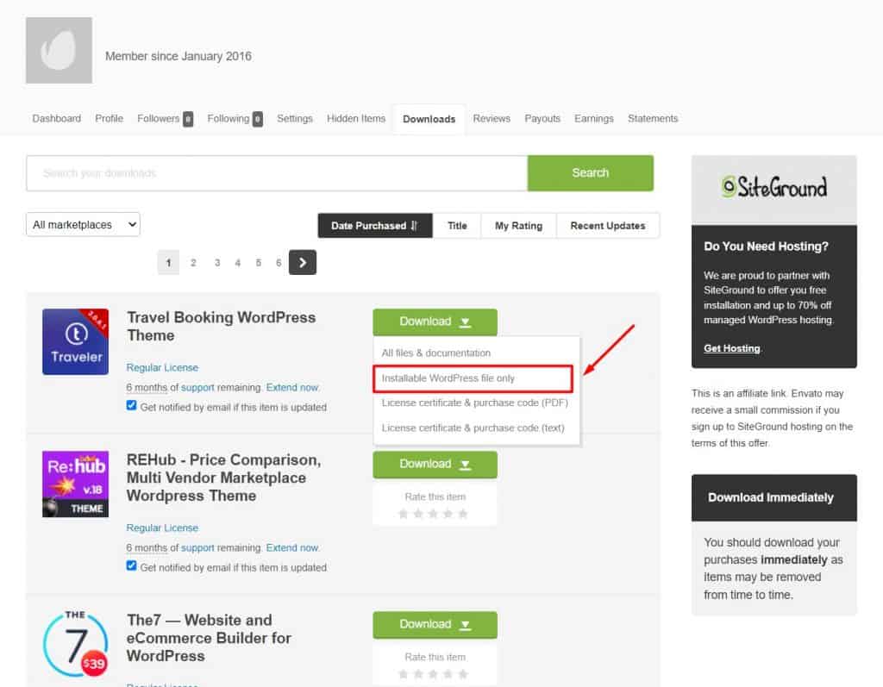Click the Re:hub v.18 theme thumbnail
The height and width of the screenshot is (687, 883).
(x=75, y=484)
